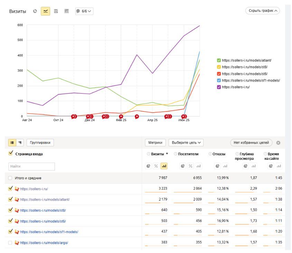Screen dimensions: 292x253
Task: Switch chart to pie chart view
Action: pos(35,11)
